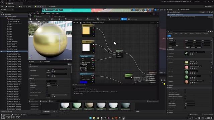Click the Static Mesh thumbnail in Details
The width and height of the screenshot is (214, 120).
pyautogui.click(x=186, y=53)
